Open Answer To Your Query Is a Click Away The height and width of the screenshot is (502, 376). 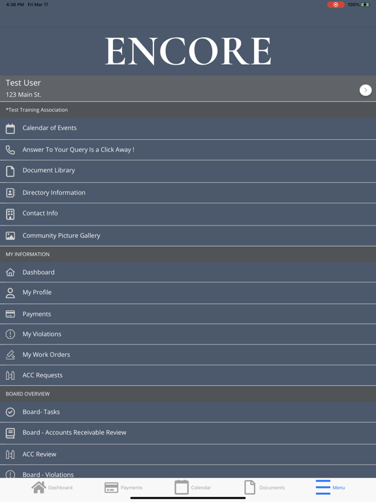[188, 150]
